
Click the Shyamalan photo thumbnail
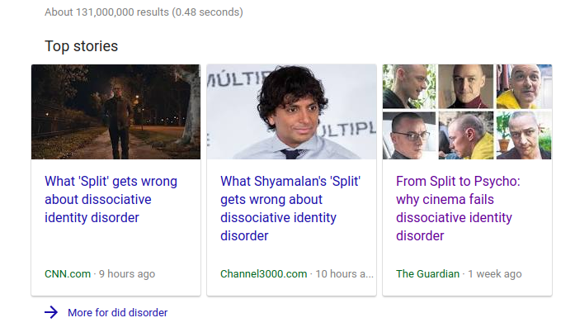[x=291, y=111]
